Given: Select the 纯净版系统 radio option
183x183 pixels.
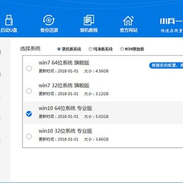Looking at the screenshot, I should 90,49.
